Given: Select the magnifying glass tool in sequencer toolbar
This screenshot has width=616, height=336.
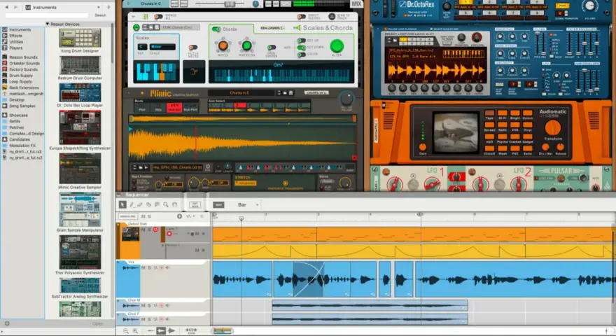Looking at the screenshot, I should [166, 204].
